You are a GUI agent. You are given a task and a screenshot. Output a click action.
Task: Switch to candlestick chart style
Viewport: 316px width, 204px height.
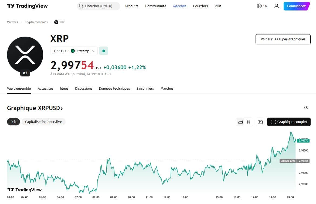pyautogui.click(x=249, y=122)
